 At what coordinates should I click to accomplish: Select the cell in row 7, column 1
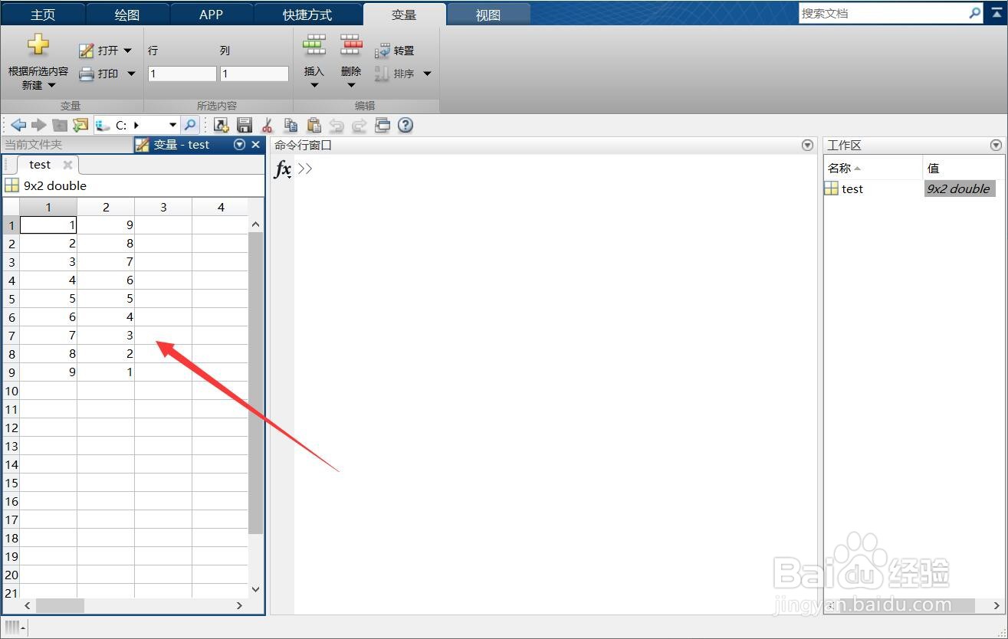pyautogui.click(x=48, y=336)
